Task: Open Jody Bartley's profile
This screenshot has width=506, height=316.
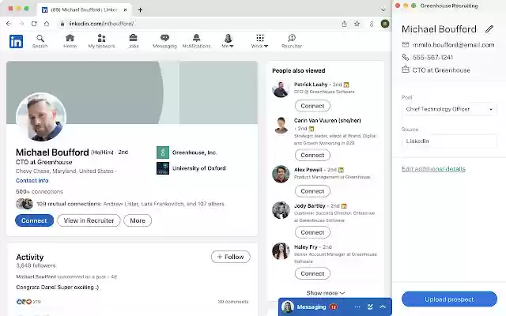Action: click(x=309, y=205)
